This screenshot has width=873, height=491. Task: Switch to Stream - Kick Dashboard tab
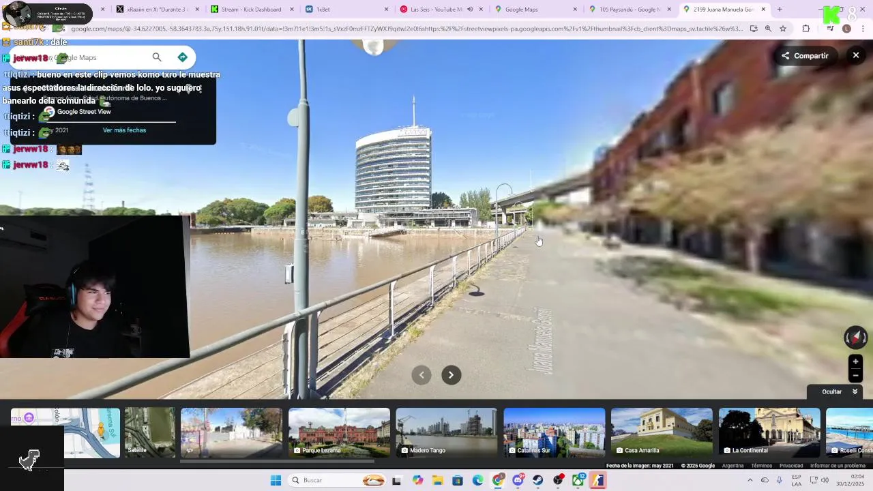[x=252, y=10]
